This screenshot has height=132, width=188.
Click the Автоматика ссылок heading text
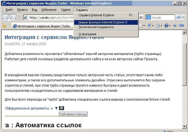(x=48, y=125)
